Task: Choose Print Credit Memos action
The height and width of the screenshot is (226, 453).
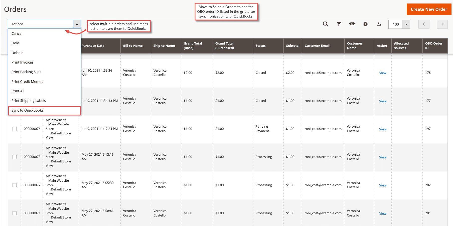Action: pyautogui.click(x=45, y=82)
